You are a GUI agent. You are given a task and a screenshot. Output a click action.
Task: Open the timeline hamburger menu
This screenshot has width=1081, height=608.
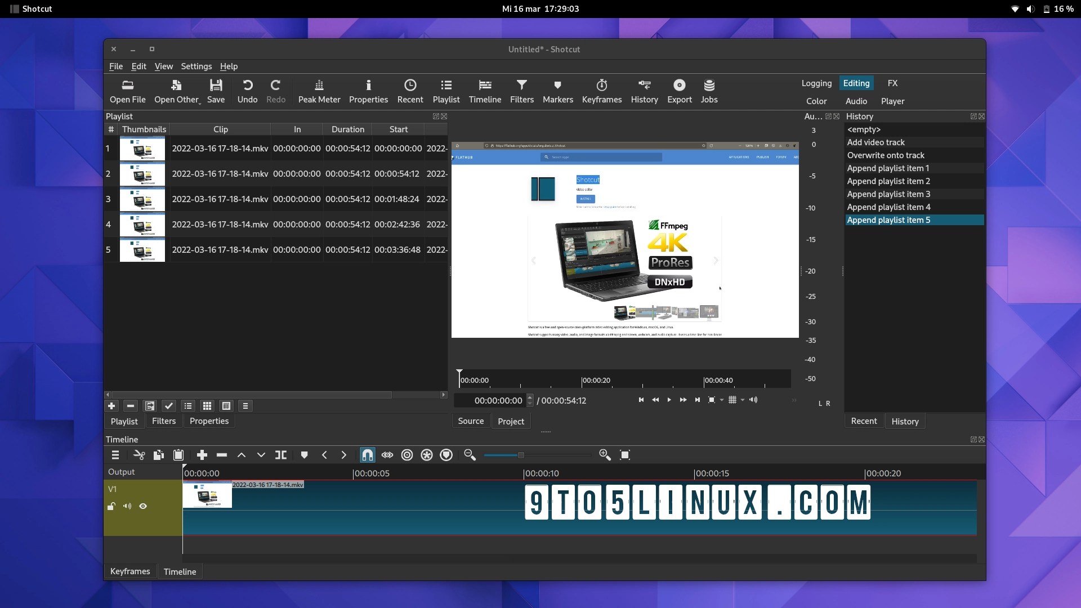pyautogui.click(x=115, y=455)
